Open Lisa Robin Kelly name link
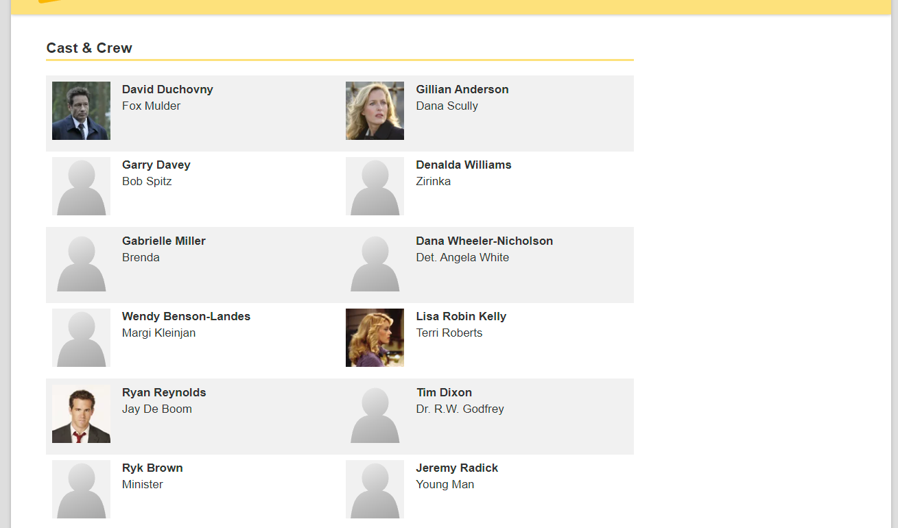The image size is (898, 528). coord(461,316)
